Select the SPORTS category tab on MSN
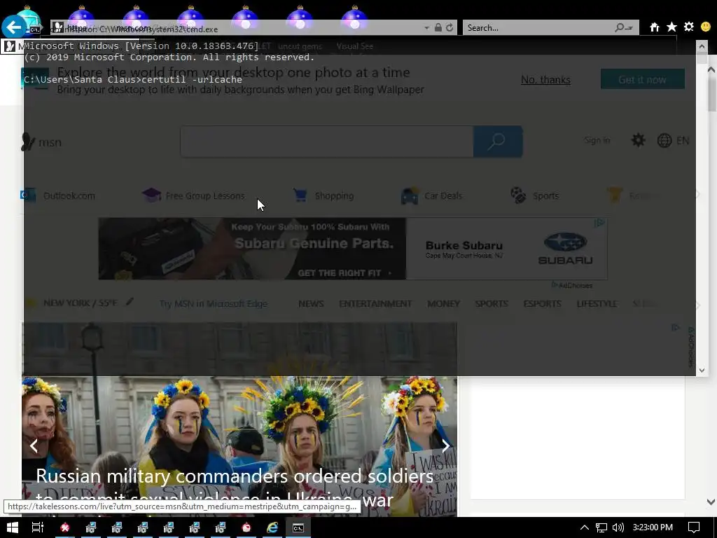Image resolution: width=717 pixels, height=538 pixels. click(x=492, y=304)
